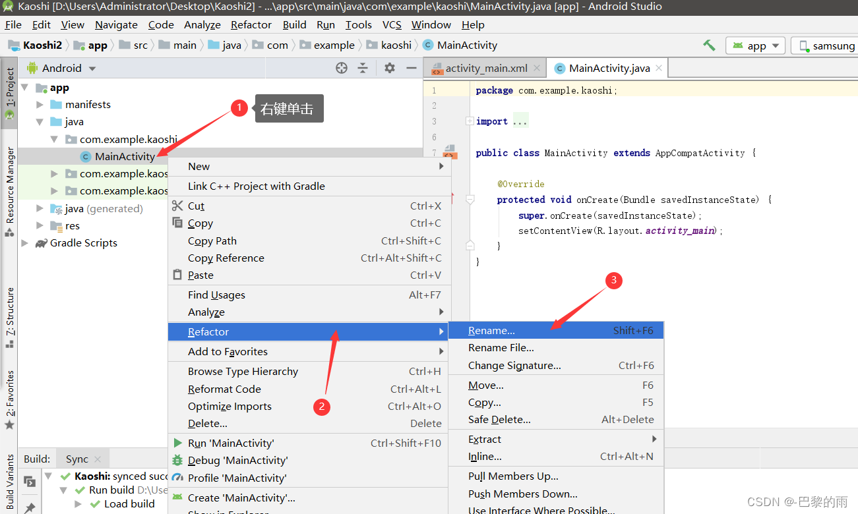Open the Build Variants side tab
Screen dimensions: 858x514
tap(9, 482)
